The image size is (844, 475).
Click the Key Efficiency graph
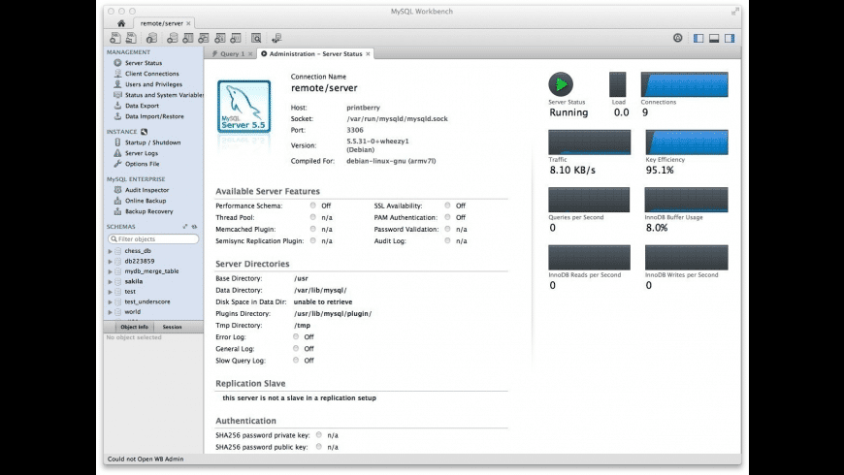(687, 142)
